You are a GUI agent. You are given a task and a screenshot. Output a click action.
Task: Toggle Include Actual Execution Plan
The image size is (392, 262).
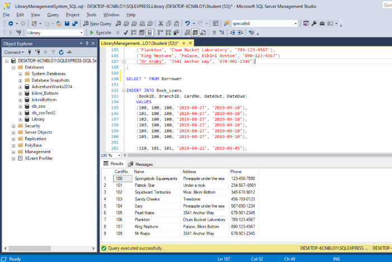160,33
